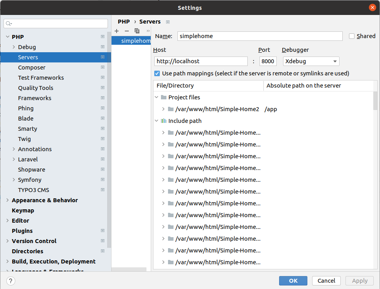Image resolution: width=380 pixels, height=289 pixels.
Task: Open the Debugger dropdown showing Xdebug
Action: [311, 61]
